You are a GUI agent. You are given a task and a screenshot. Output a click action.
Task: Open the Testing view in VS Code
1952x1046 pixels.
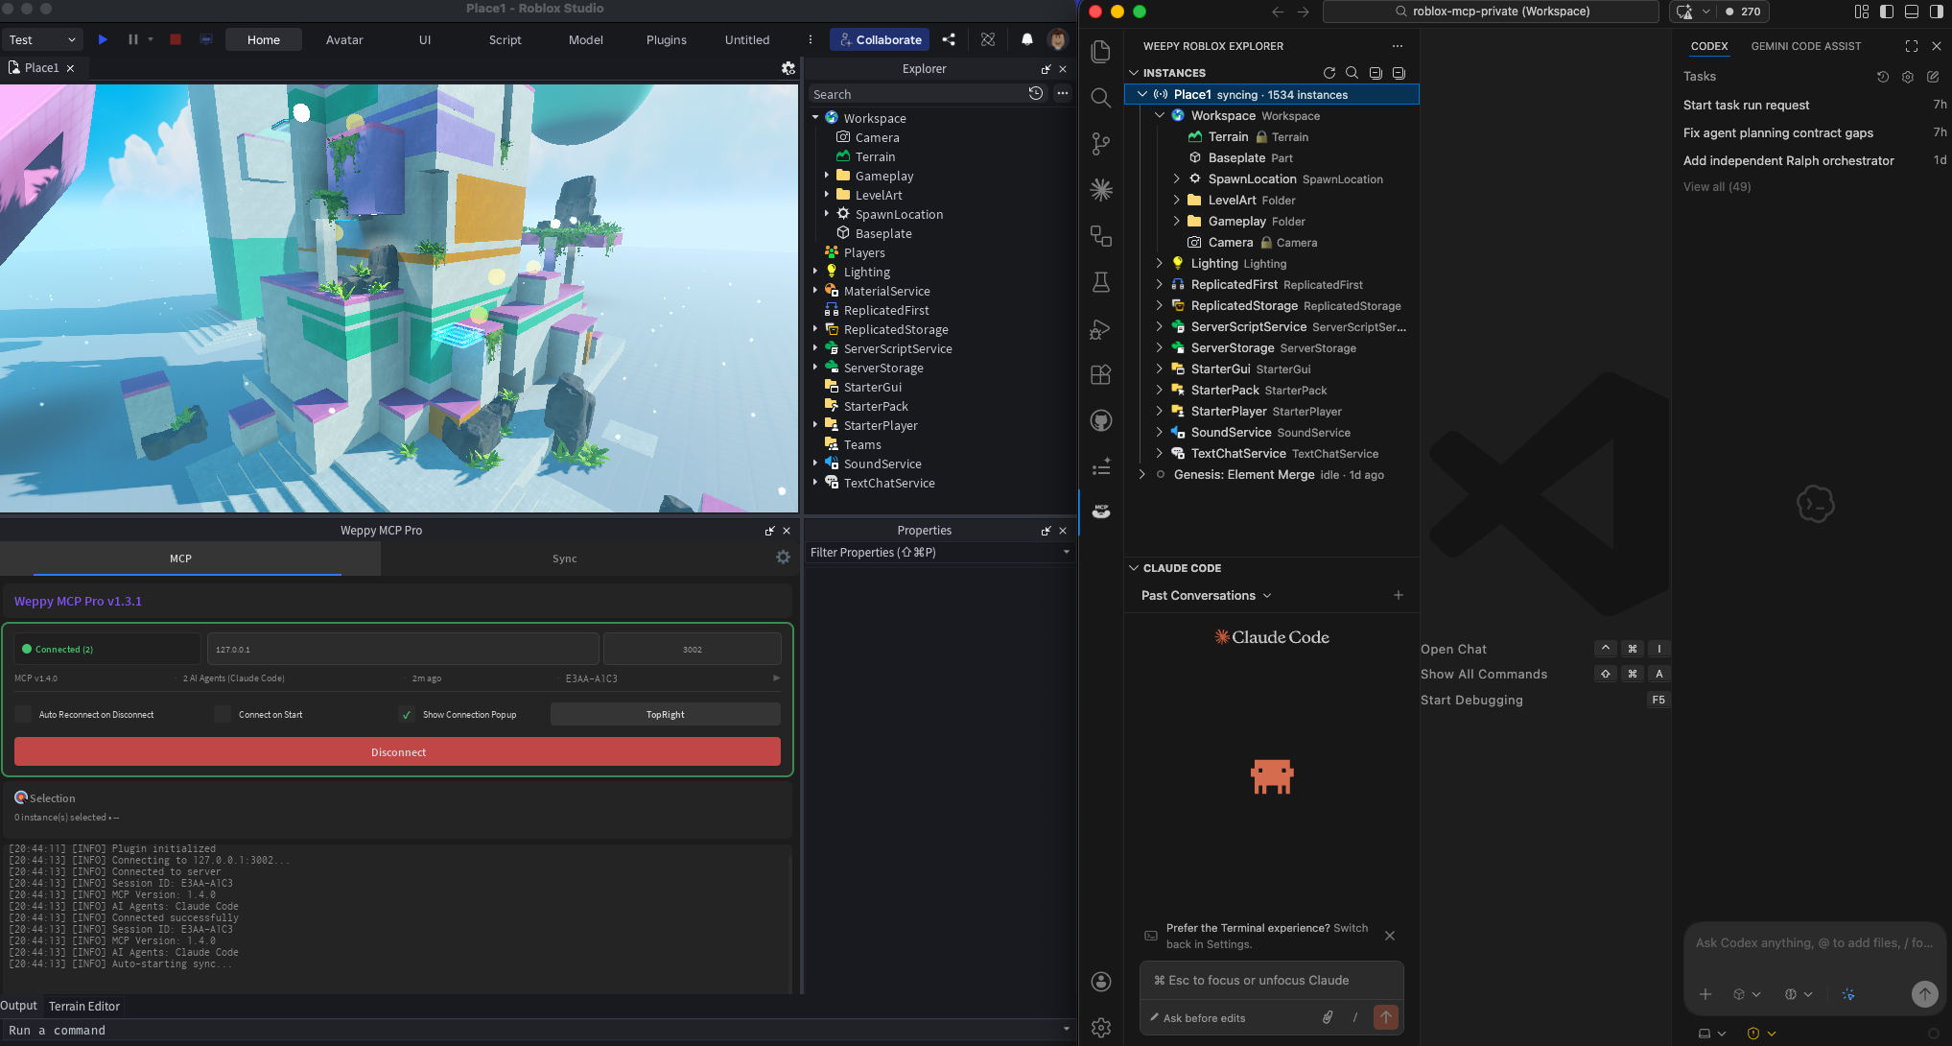coord(1100,282)
